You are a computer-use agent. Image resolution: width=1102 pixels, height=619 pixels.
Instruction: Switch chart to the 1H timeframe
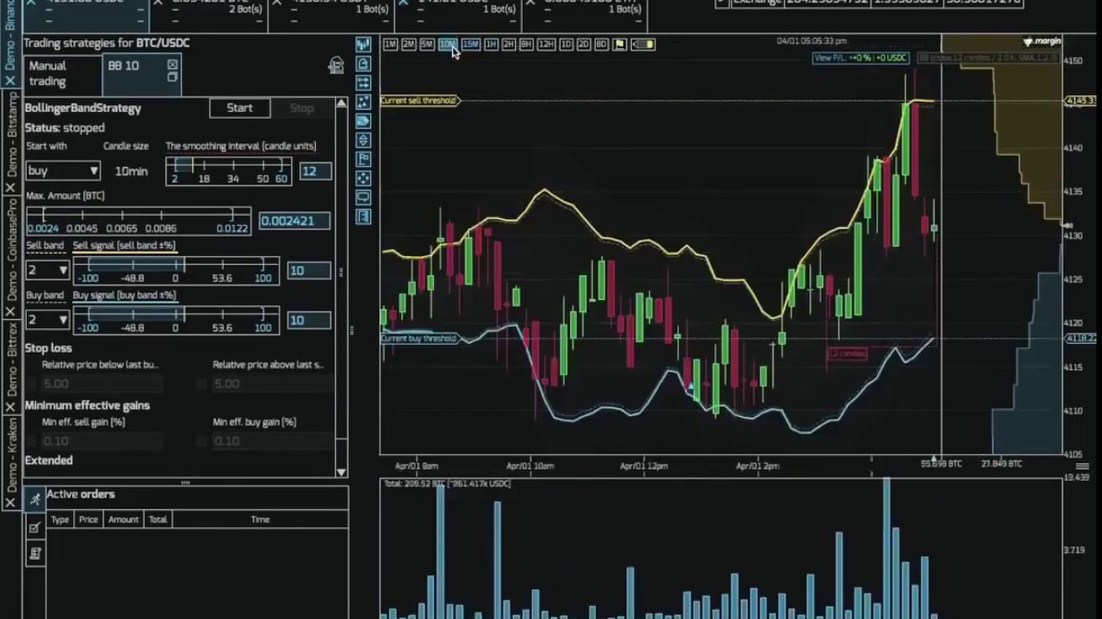click(491, 45)
